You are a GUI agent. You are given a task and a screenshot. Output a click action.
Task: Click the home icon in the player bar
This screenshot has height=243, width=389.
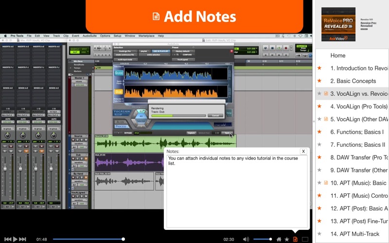point(279,239)
